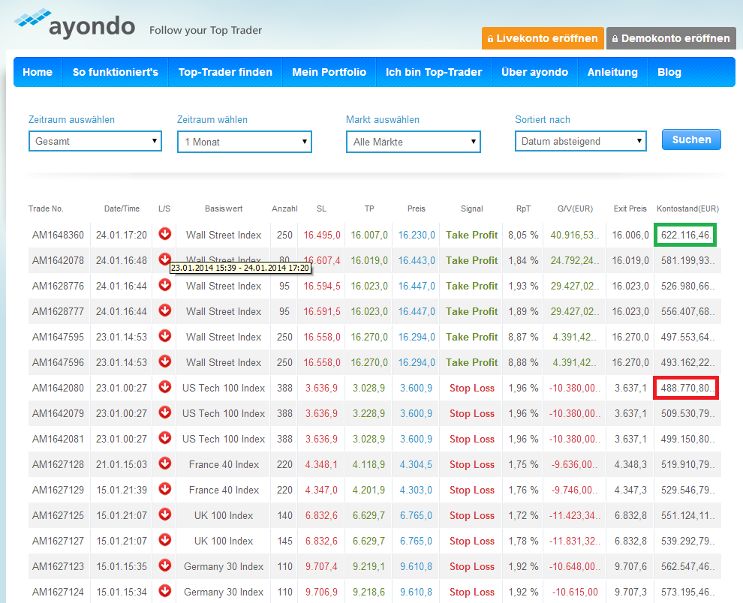The image size is (743, 603).
Task: Select the Blog menu item
Action: click(x=669, y=72)
